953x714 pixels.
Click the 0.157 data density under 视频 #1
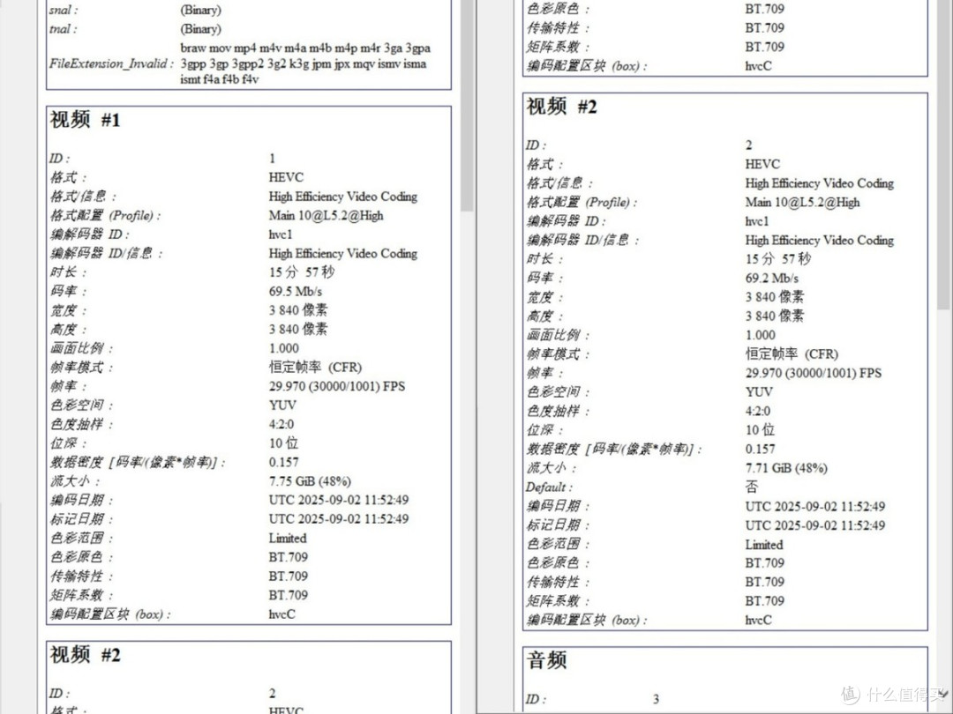284,462
